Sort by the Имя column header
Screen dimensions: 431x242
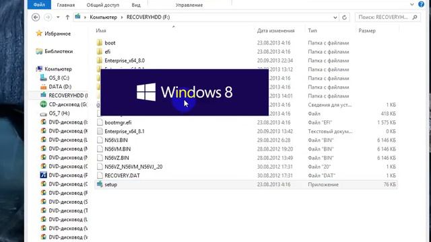101,30
